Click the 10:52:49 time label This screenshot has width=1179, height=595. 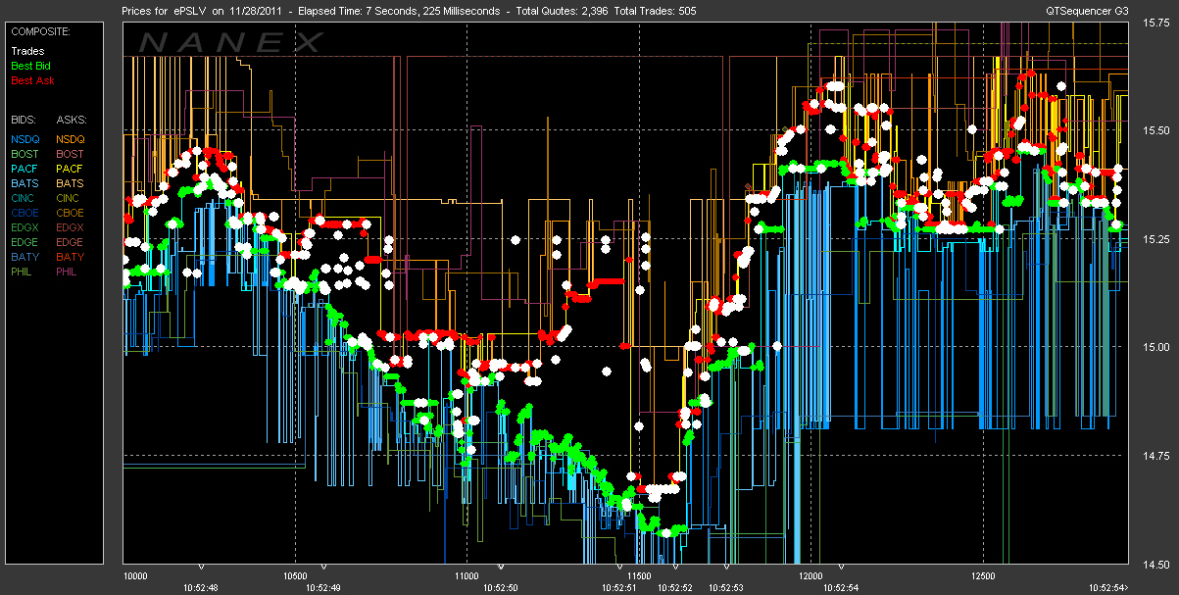click(321, 587)
